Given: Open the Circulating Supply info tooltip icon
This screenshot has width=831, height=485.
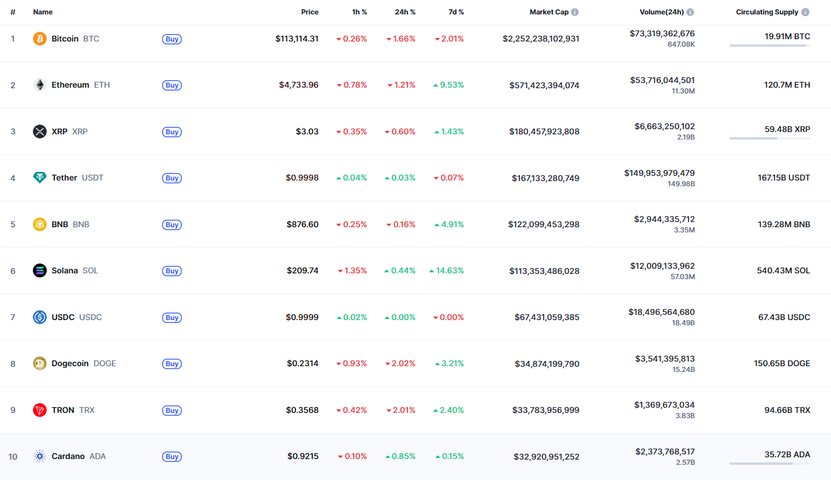Looking at the screenshot, I should click(x=806, y=12).
